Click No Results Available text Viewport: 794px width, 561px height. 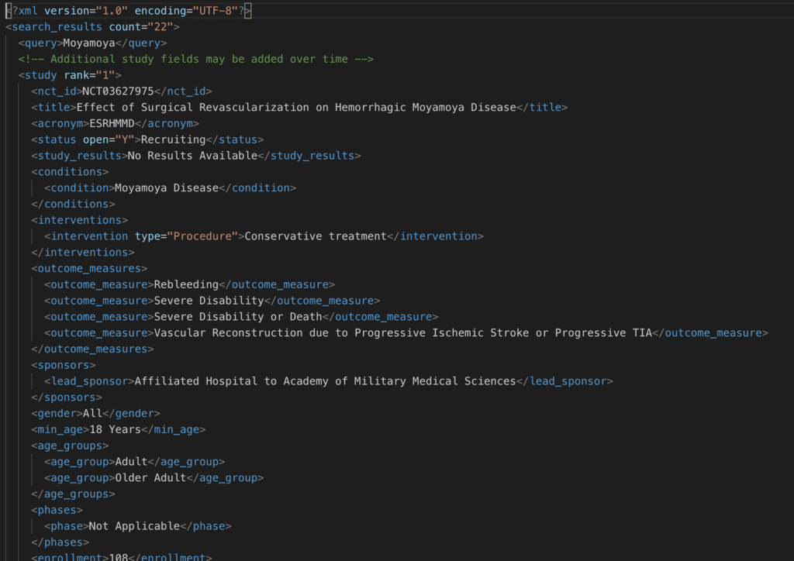click(192, 156)
